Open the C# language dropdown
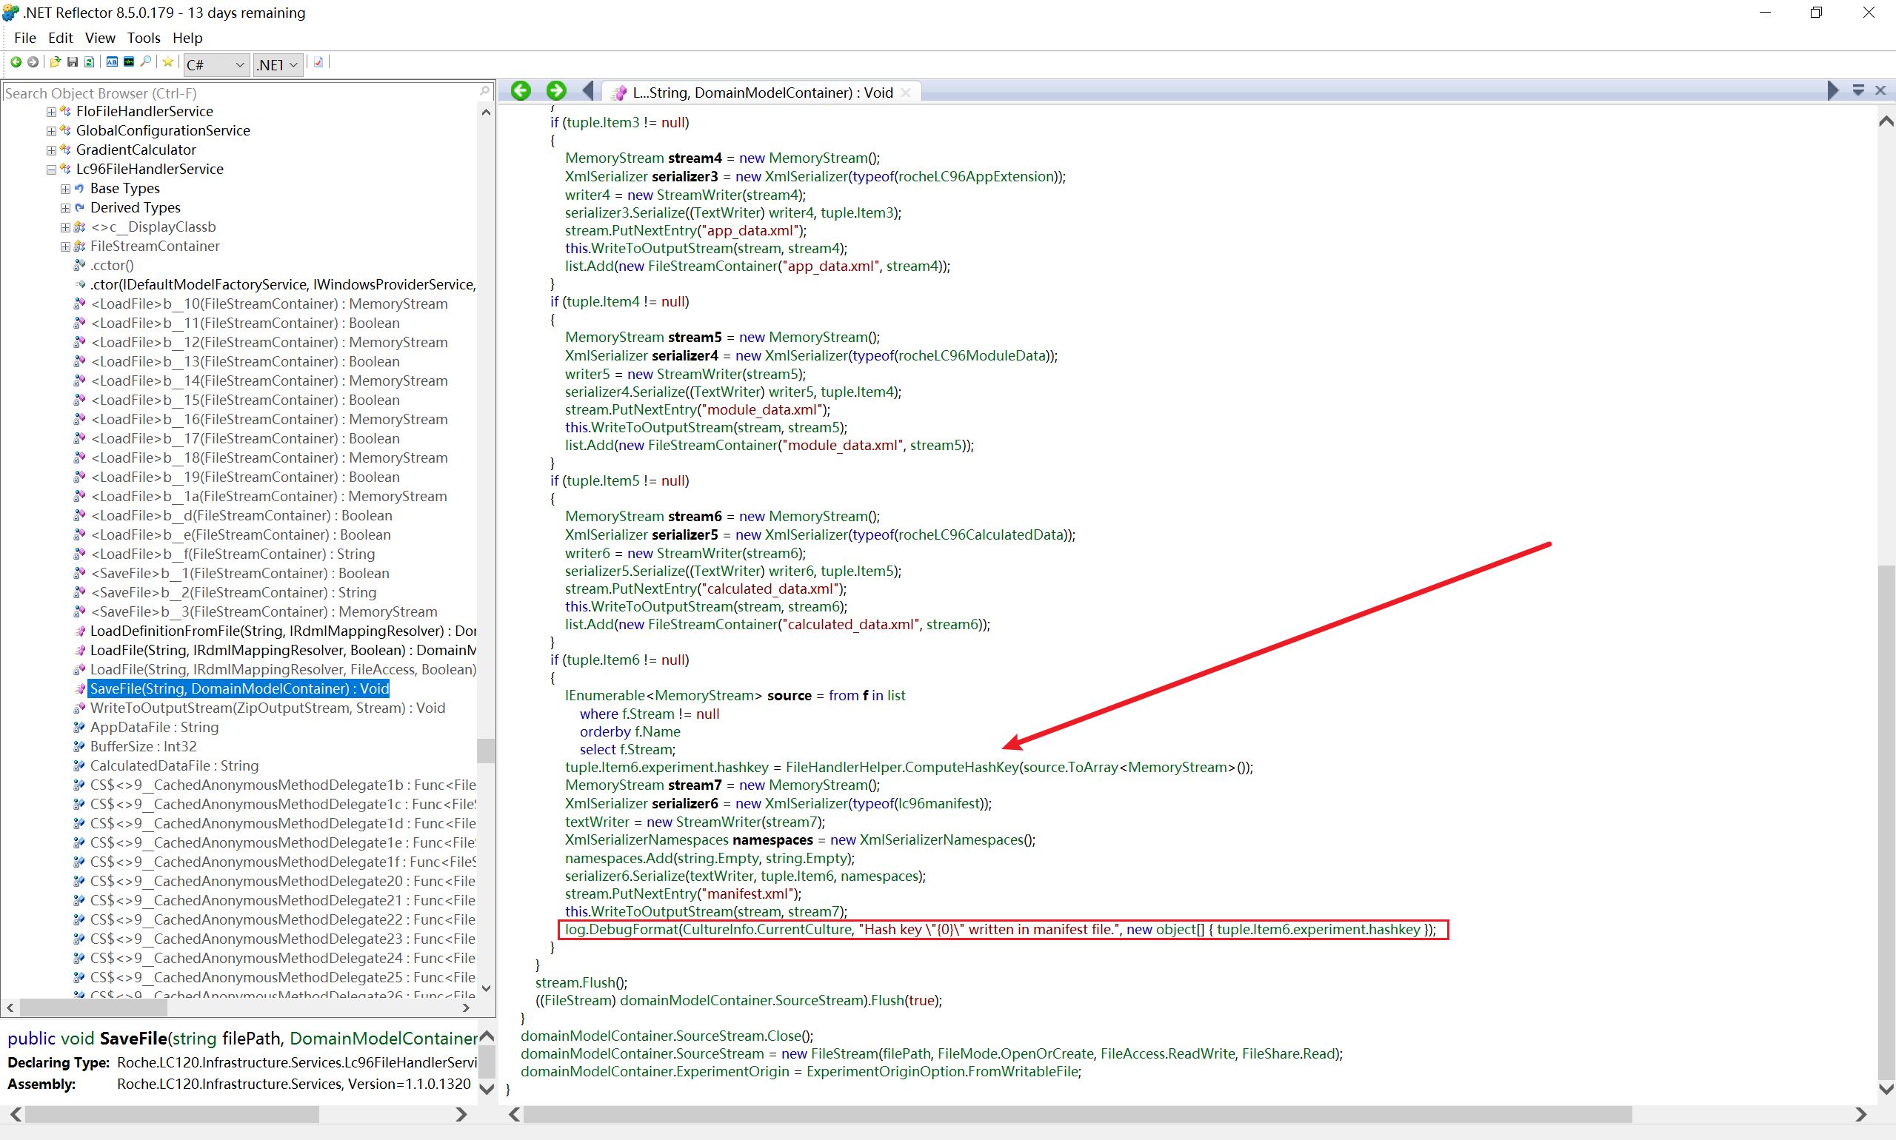This screenshot has width=1896, height=1140. [217, 64]
